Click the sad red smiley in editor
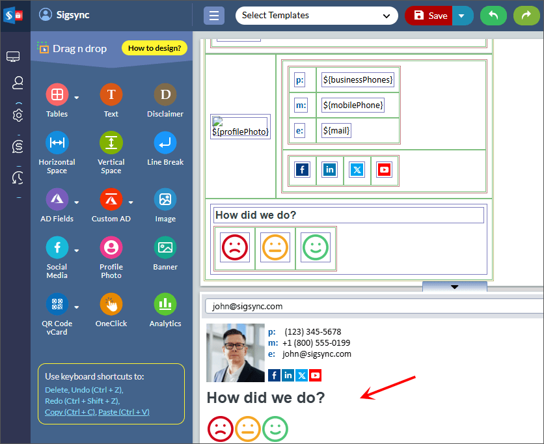The width and height of the screenshot is (544, 444). click(x=234, y=248)
